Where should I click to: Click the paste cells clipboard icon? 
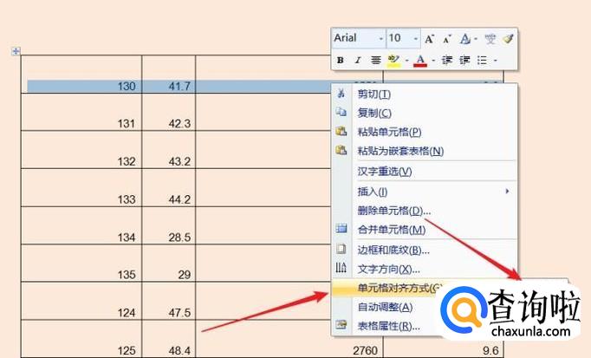341,131
